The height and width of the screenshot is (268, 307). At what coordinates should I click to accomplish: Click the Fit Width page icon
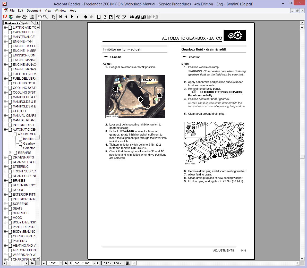pos(111,17)
